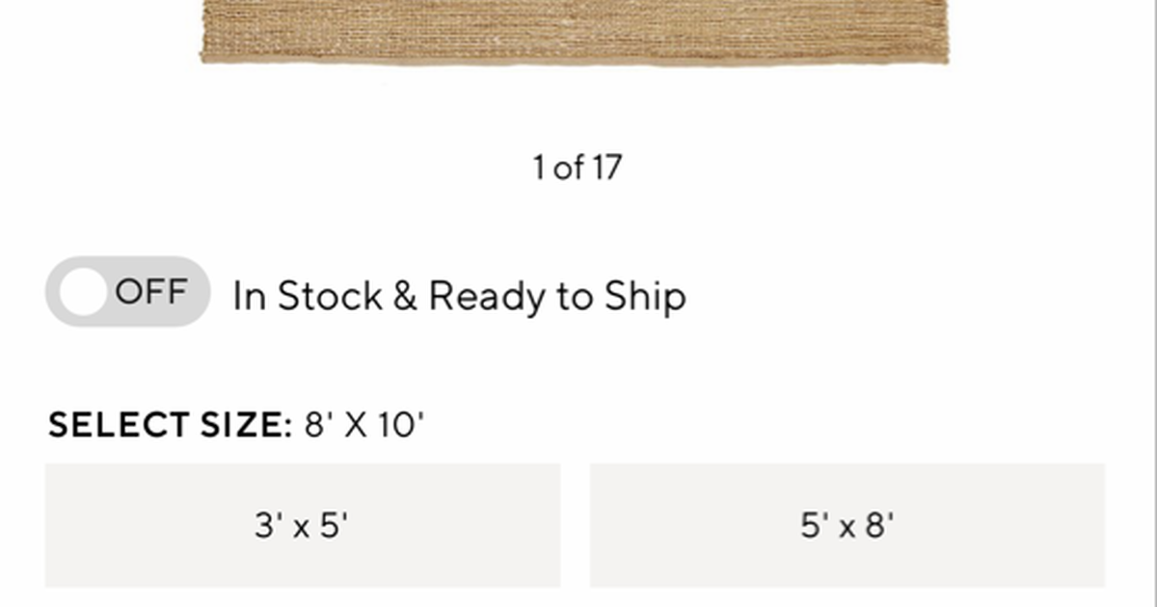The width and height of the screenshot is (1157, 607).
Task: Open the jute rug product image
Action: point(575,31)
